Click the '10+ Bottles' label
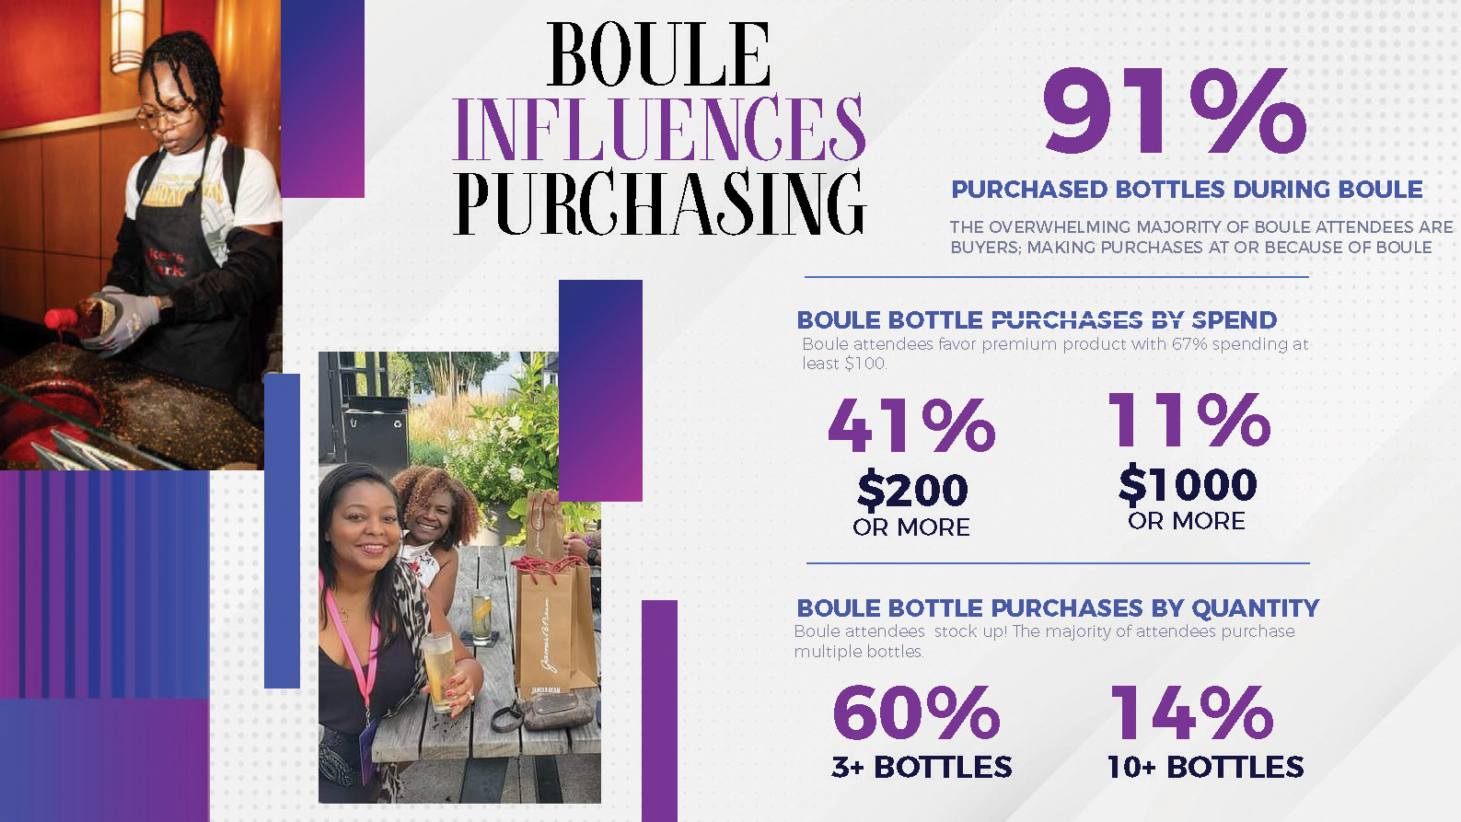Screen dimensions: 1461x822 click(x=1205, y=767)
